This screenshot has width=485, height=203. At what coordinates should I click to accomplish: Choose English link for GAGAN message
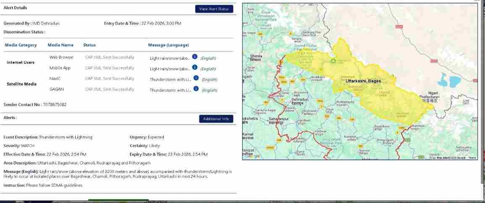tap(209, 90)
